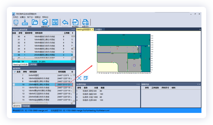Click the fit-to-view frame icon below diagram
Viewport: 213px width, 125px height.
(79, 78)
